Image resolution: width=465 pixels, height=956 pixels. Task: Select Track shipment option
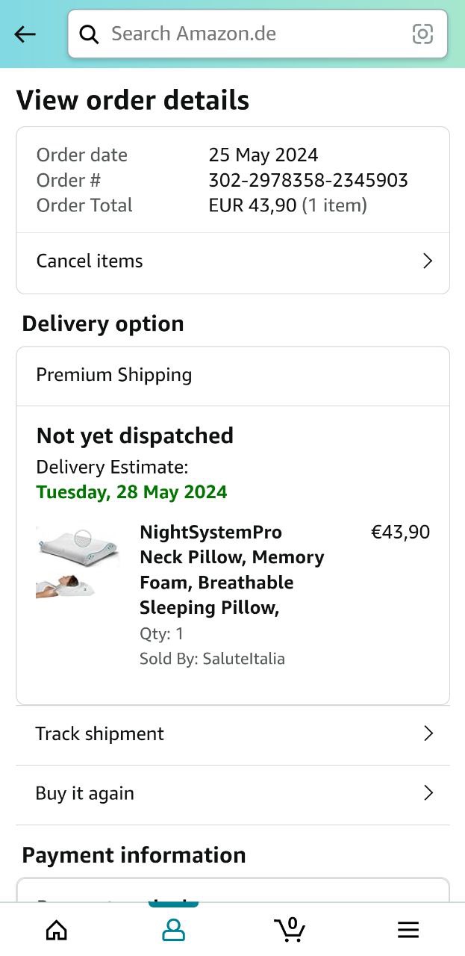(100, 733)
